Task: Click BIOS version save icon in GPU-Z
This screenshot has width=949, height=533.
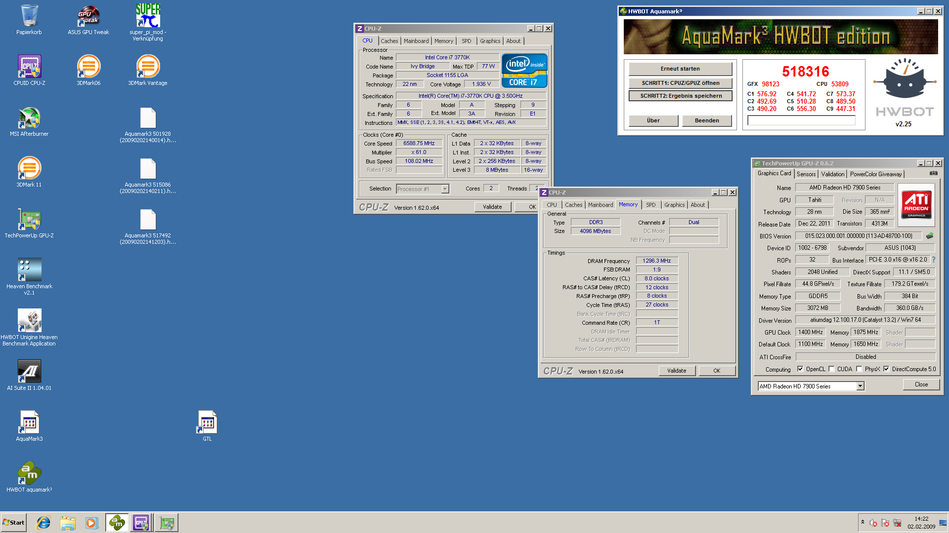Action: [930, 236]
